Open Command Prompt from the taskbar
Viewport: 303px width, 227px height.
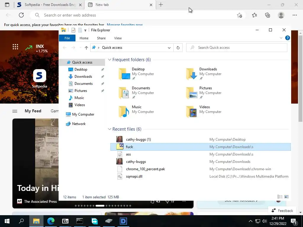click(x=80, y=221)
